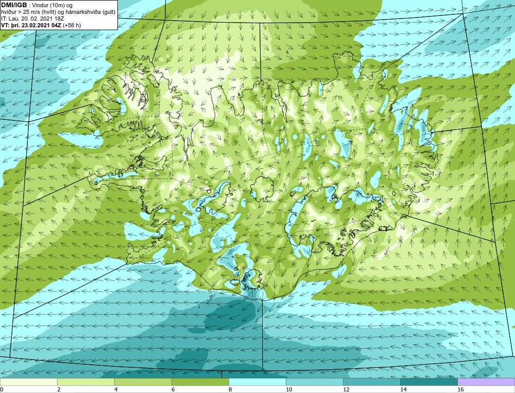Viewport: 515px width, 393px height.
Task: Click the legend label '0'
Action: 2,389
